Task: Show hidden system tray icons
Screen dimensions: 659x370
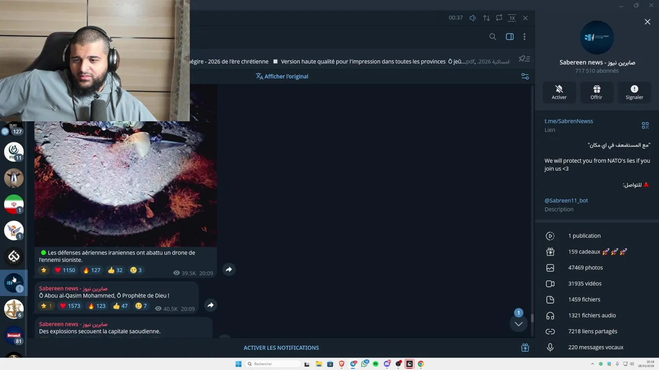Action: click(x=593, y=364)
